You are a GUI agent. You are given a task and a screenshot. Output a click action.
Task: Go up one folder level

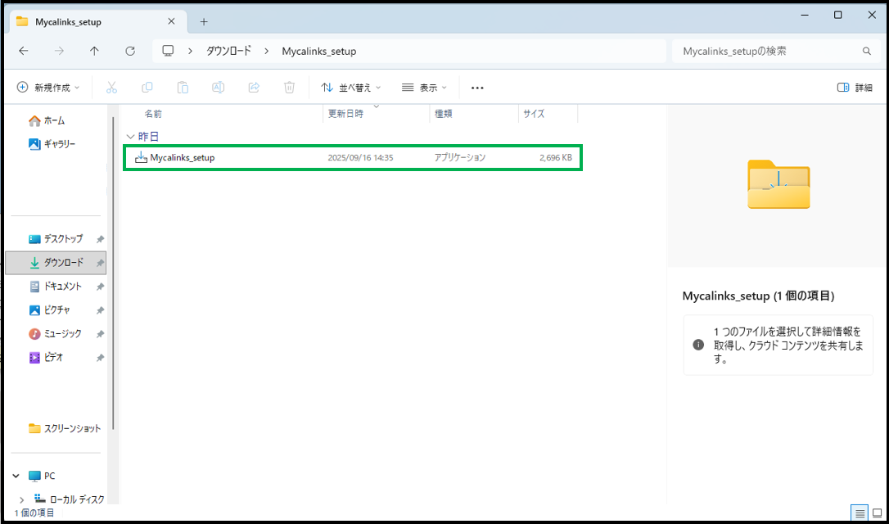tap(94, 51)
